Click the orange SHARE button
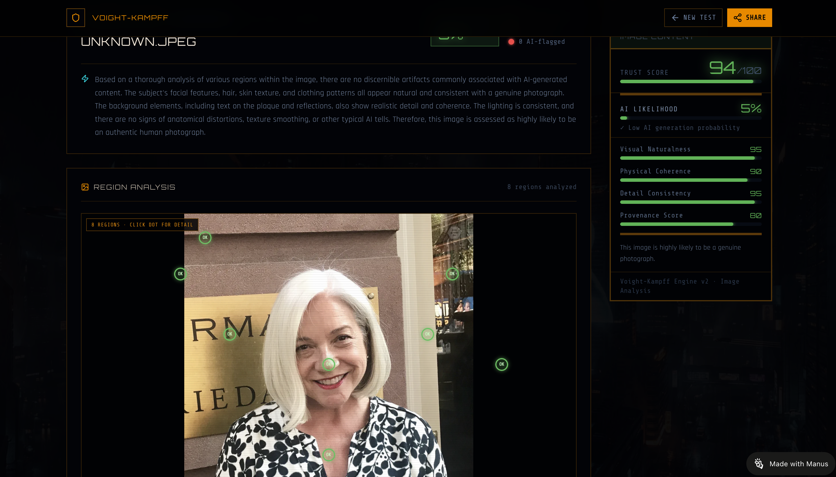The width and height of the screenshot is (836, 477). click(749, 18)
